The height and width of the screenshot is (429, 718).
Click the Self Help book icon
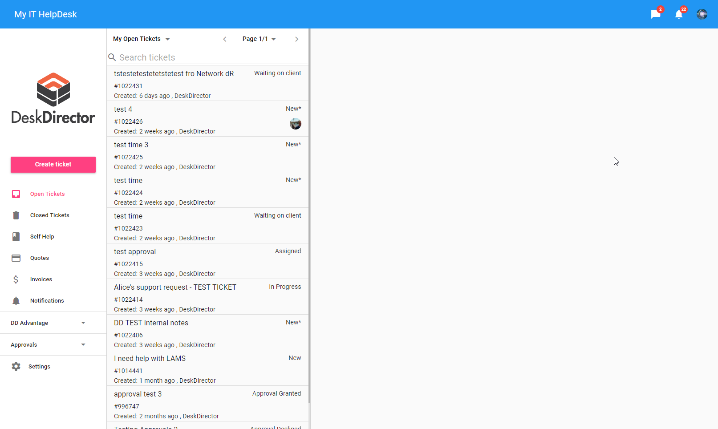click(x=16, y=237)
